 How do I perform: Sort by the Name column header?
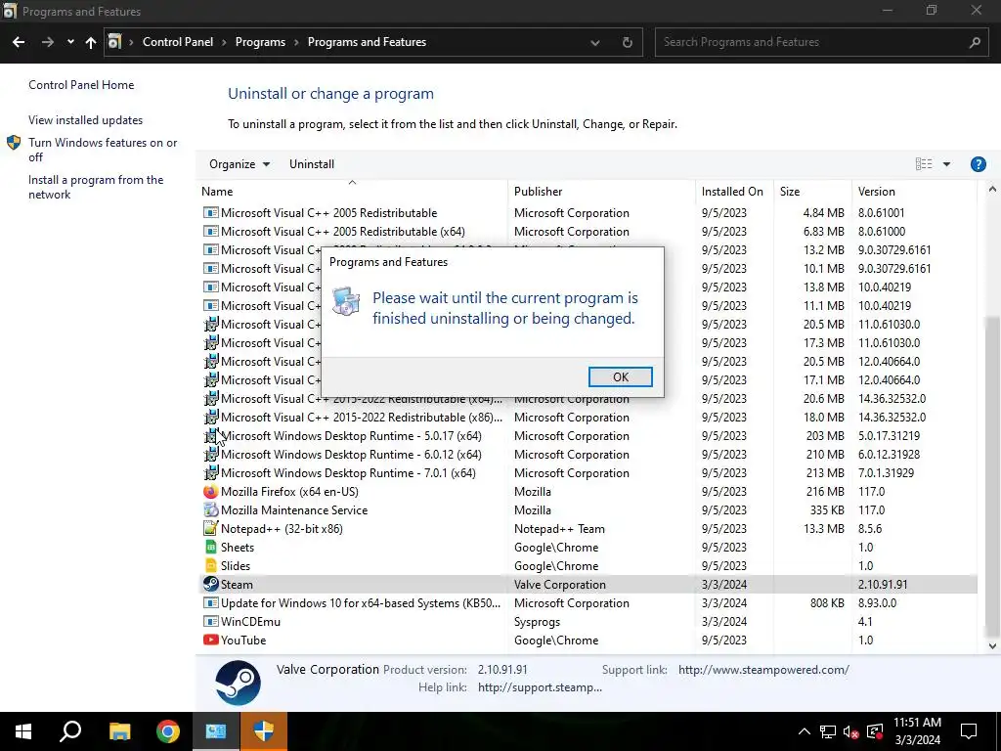point(217,192)
